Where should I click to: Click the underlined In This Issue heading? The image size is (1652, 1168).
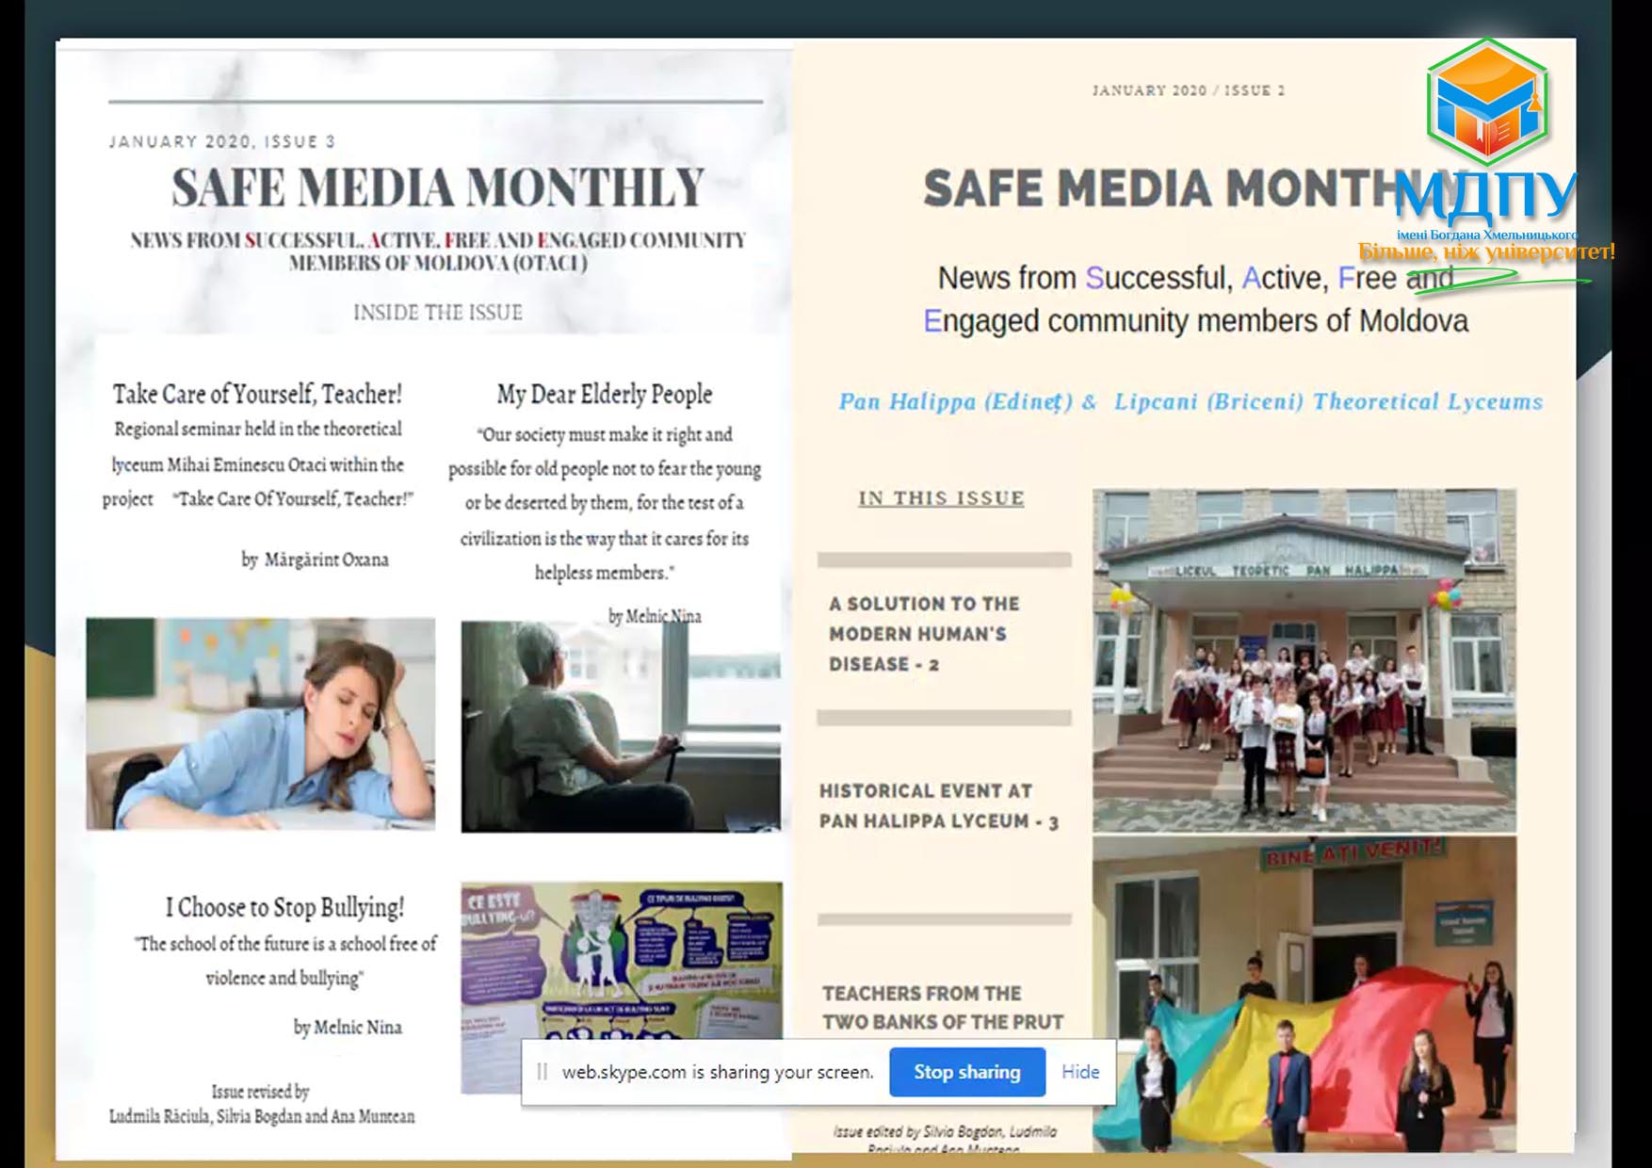point(940,498)
